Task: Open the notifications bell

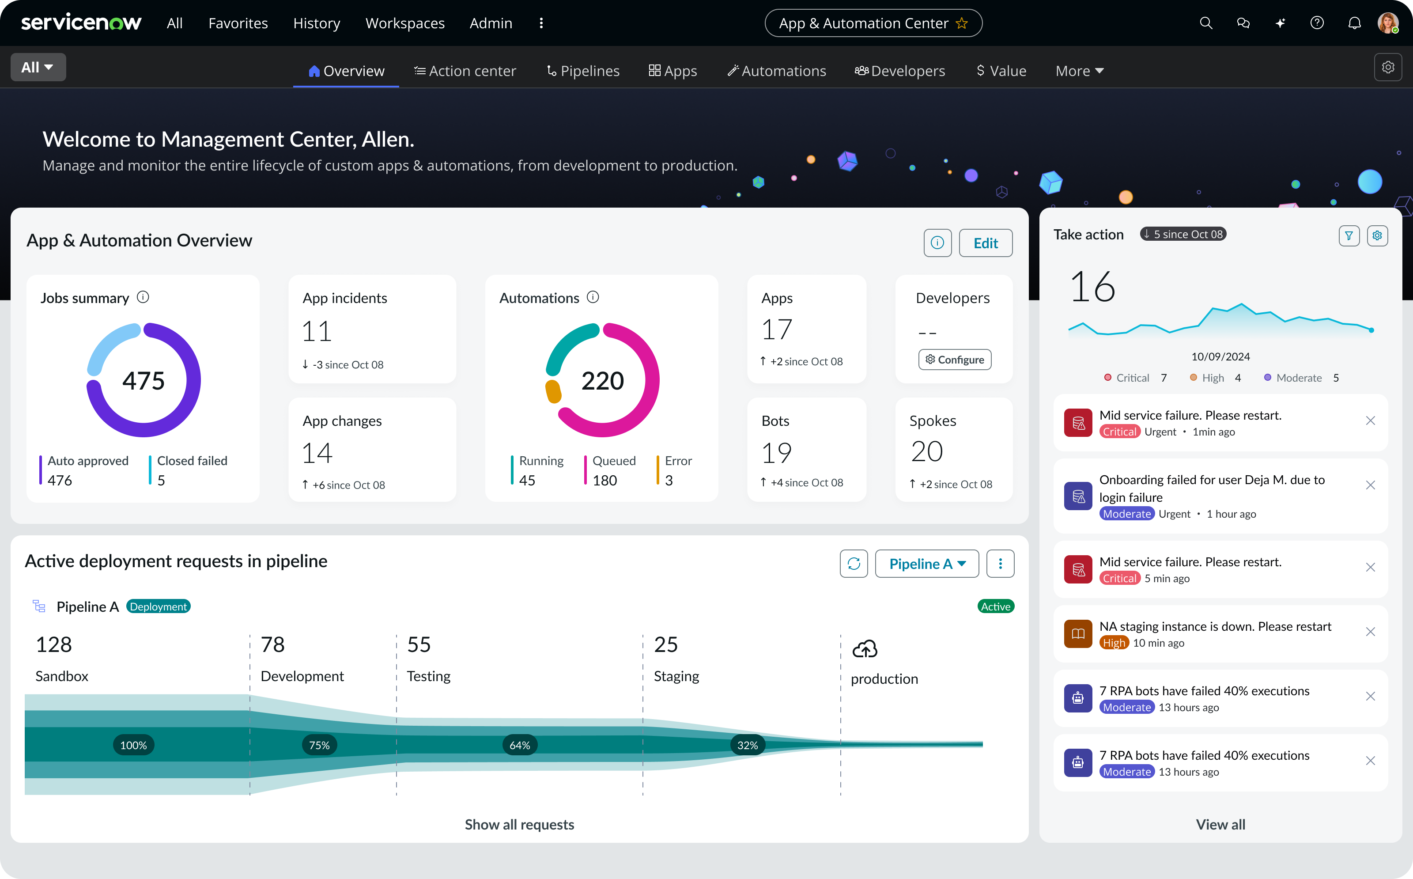Action: click(1354, 23)
